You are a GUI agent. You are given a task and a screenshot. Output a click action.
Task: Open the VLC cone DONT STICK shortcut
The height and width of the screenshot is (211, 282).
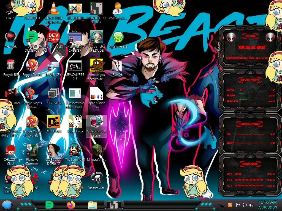click(x=54, y=13)
